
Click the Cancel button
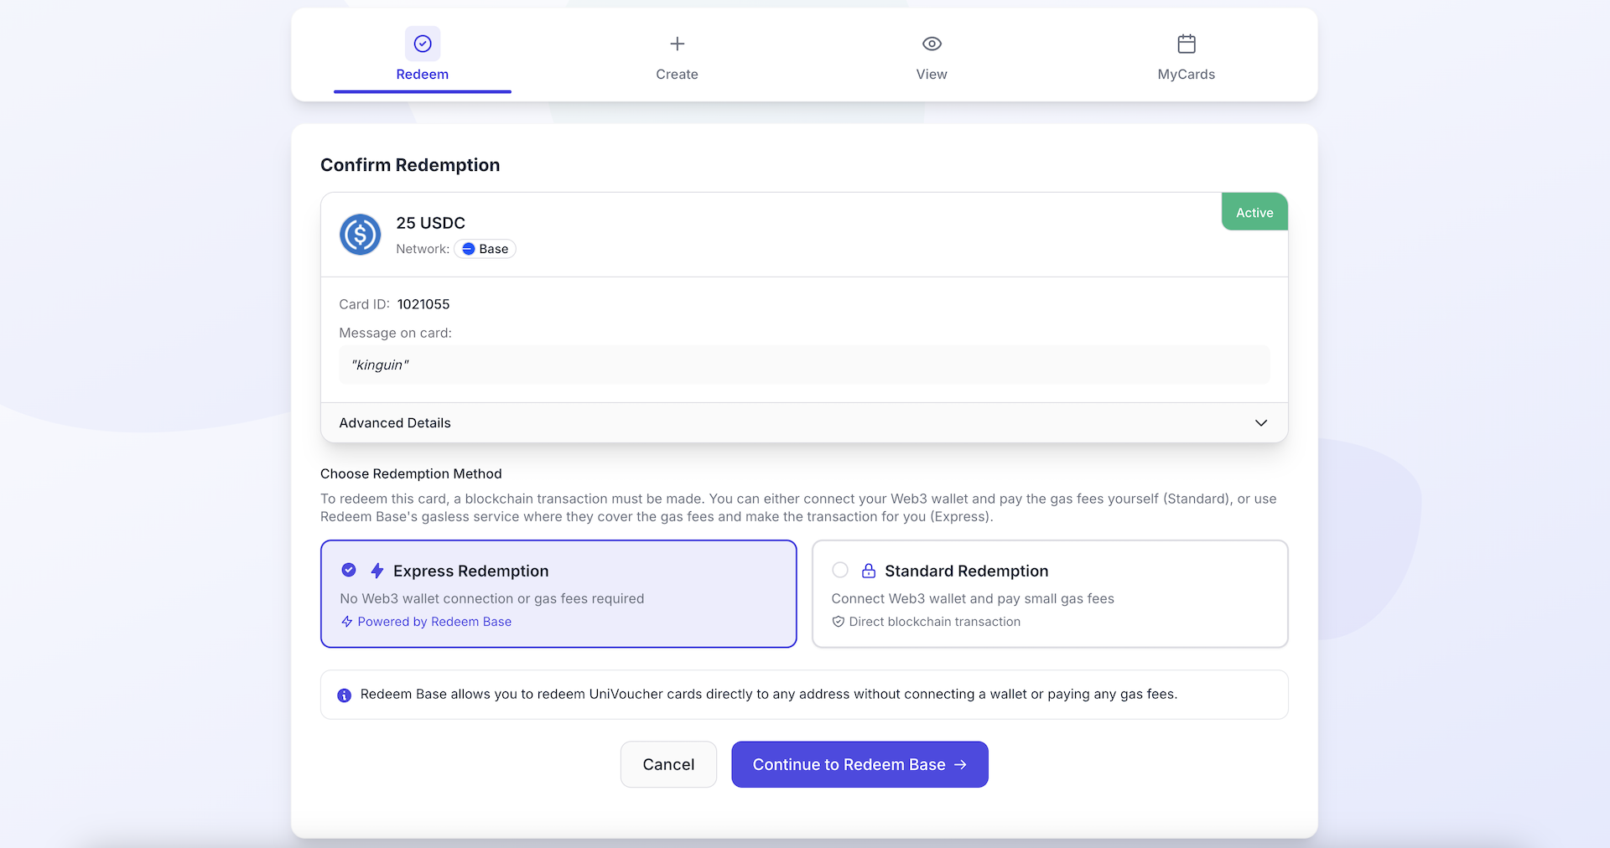(667, 763)
